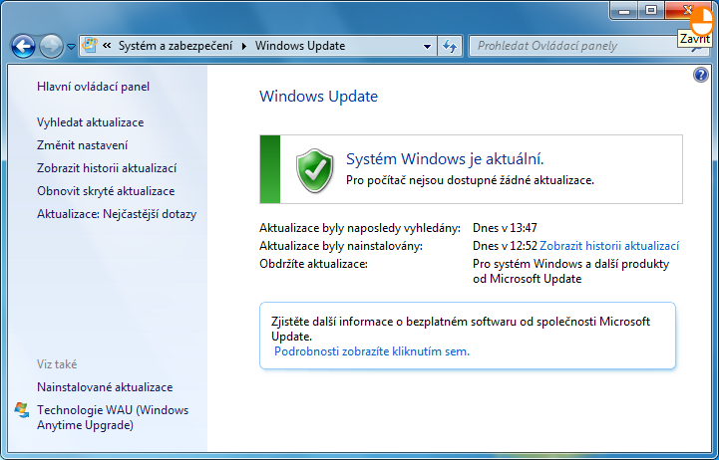Click the Forward navigation arrow
Image resolution: width=719 pixels, height=460 pixels.
click(x=51, y=46)
